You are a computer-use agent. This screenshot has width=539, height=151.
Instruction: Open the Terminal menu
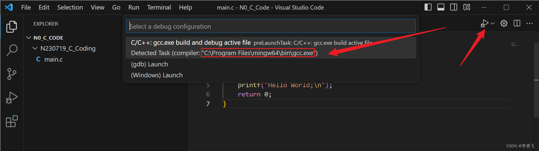coord(159,7)
